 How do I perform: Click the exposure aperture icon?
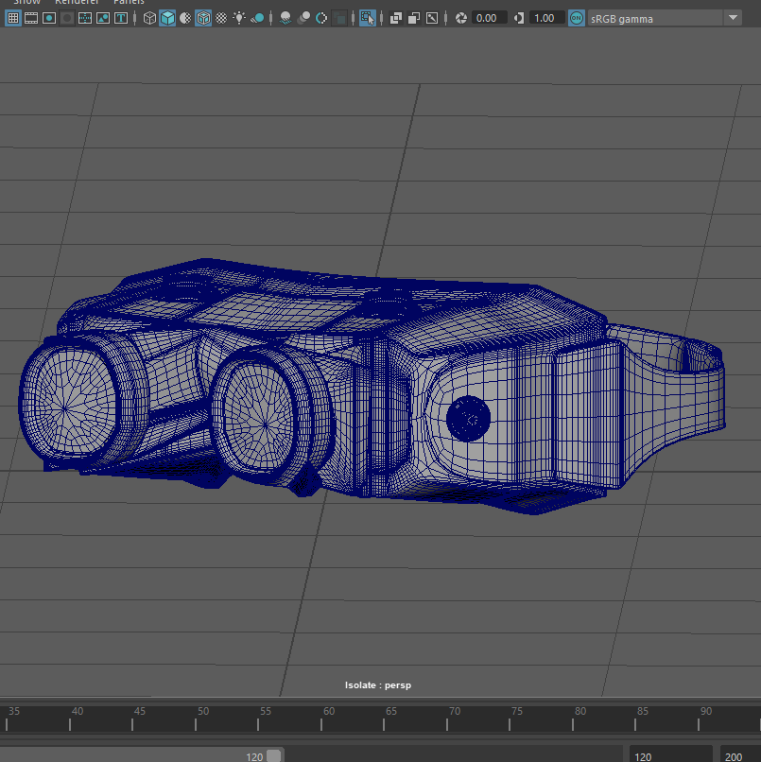click(x=461, y=18)
